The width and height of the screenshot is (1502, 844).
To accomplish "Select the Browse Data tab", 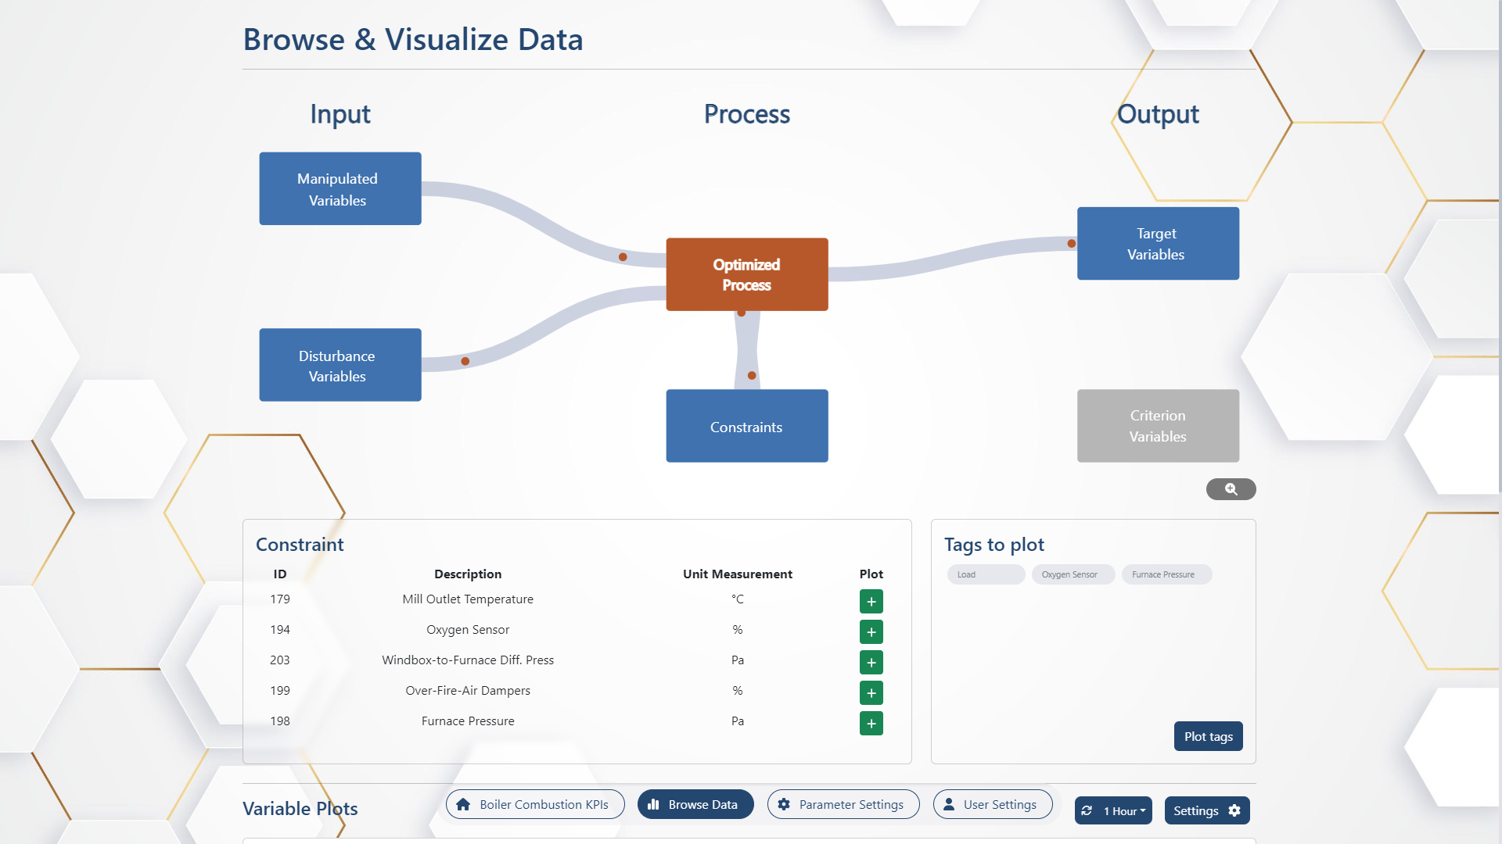I will click(x=695, y=804).
